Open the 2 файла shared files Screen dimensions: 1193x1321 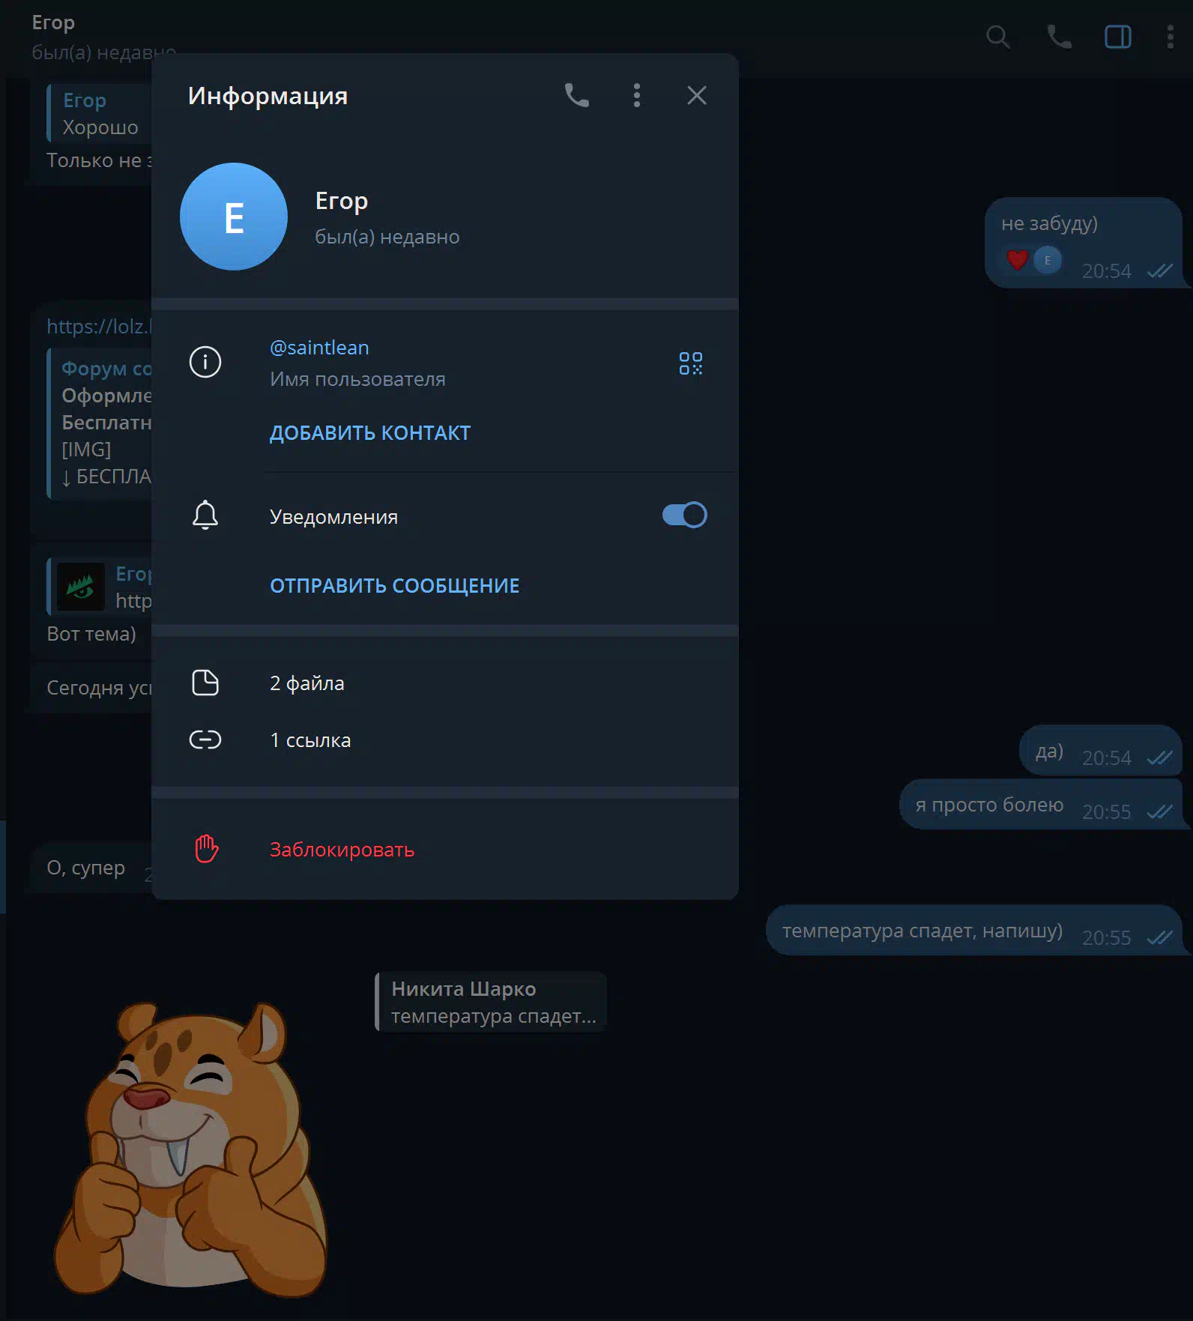pos(445,683)
